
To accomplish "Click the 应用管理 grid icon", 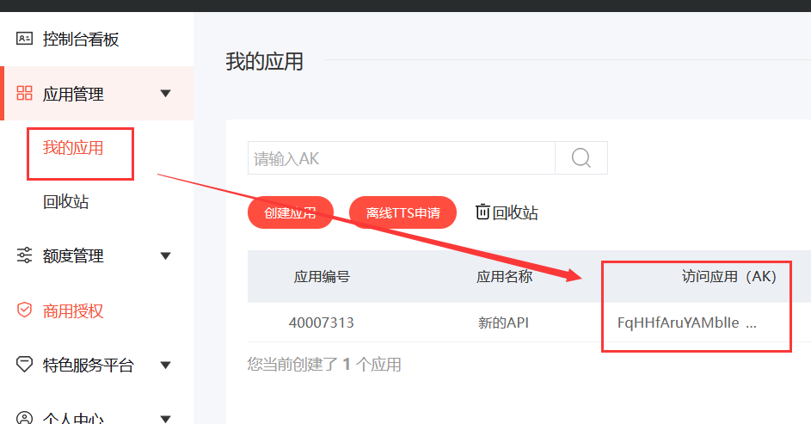I will click(24, 93).
